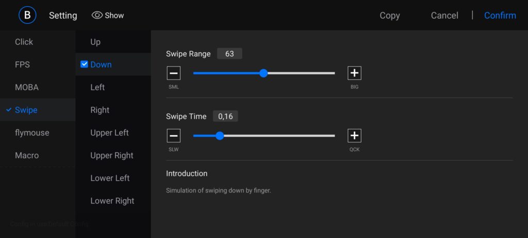Uncheck the Down direction checkbox
The image size is (528, 238).
pyautogui.click(x=85, y=65)
